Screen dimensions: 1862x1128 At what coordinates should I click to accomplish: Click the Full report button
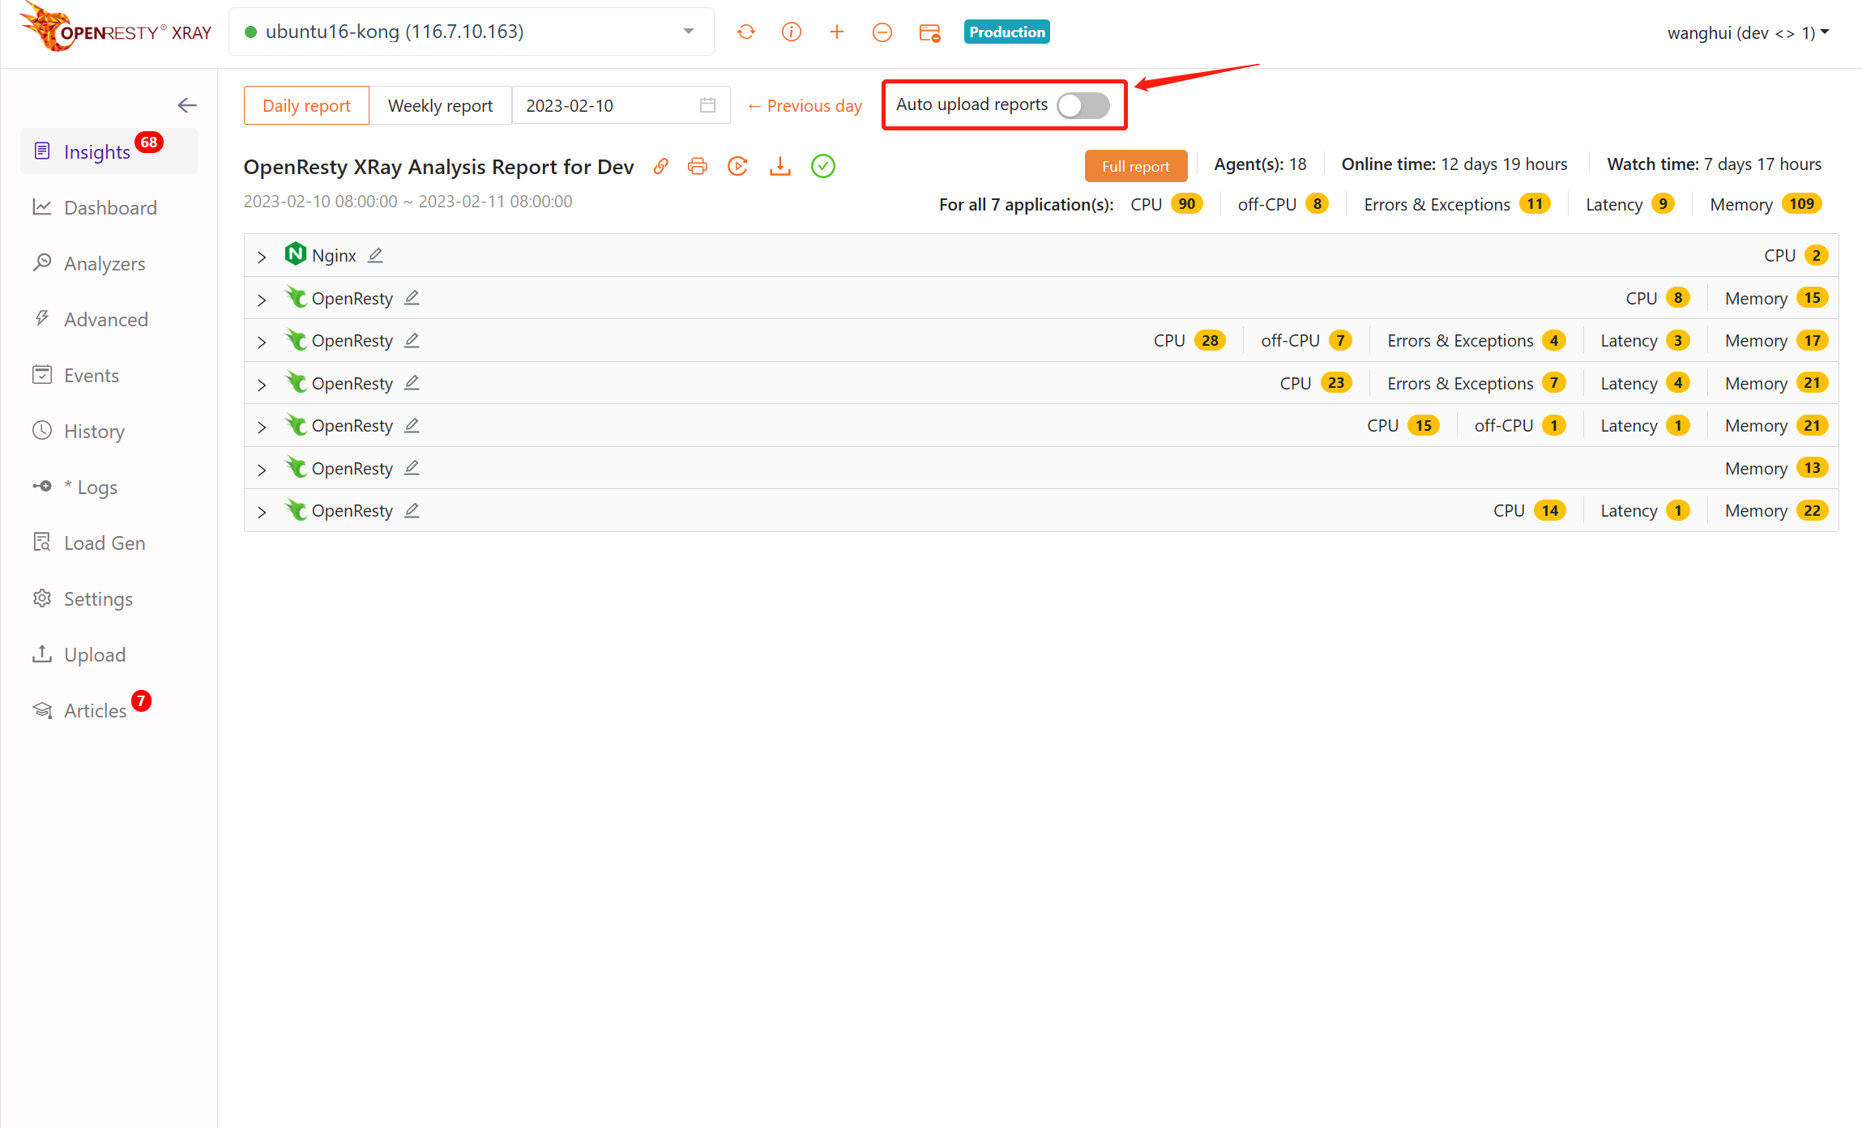[x=1135, y=166]
